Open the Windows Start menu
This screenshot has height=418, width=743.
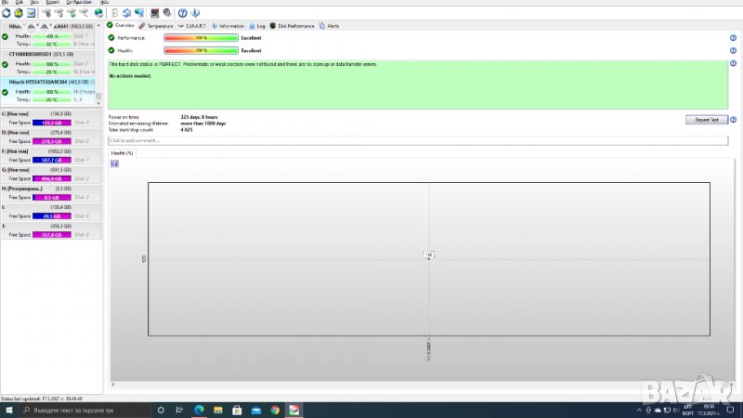pos(8,410)
